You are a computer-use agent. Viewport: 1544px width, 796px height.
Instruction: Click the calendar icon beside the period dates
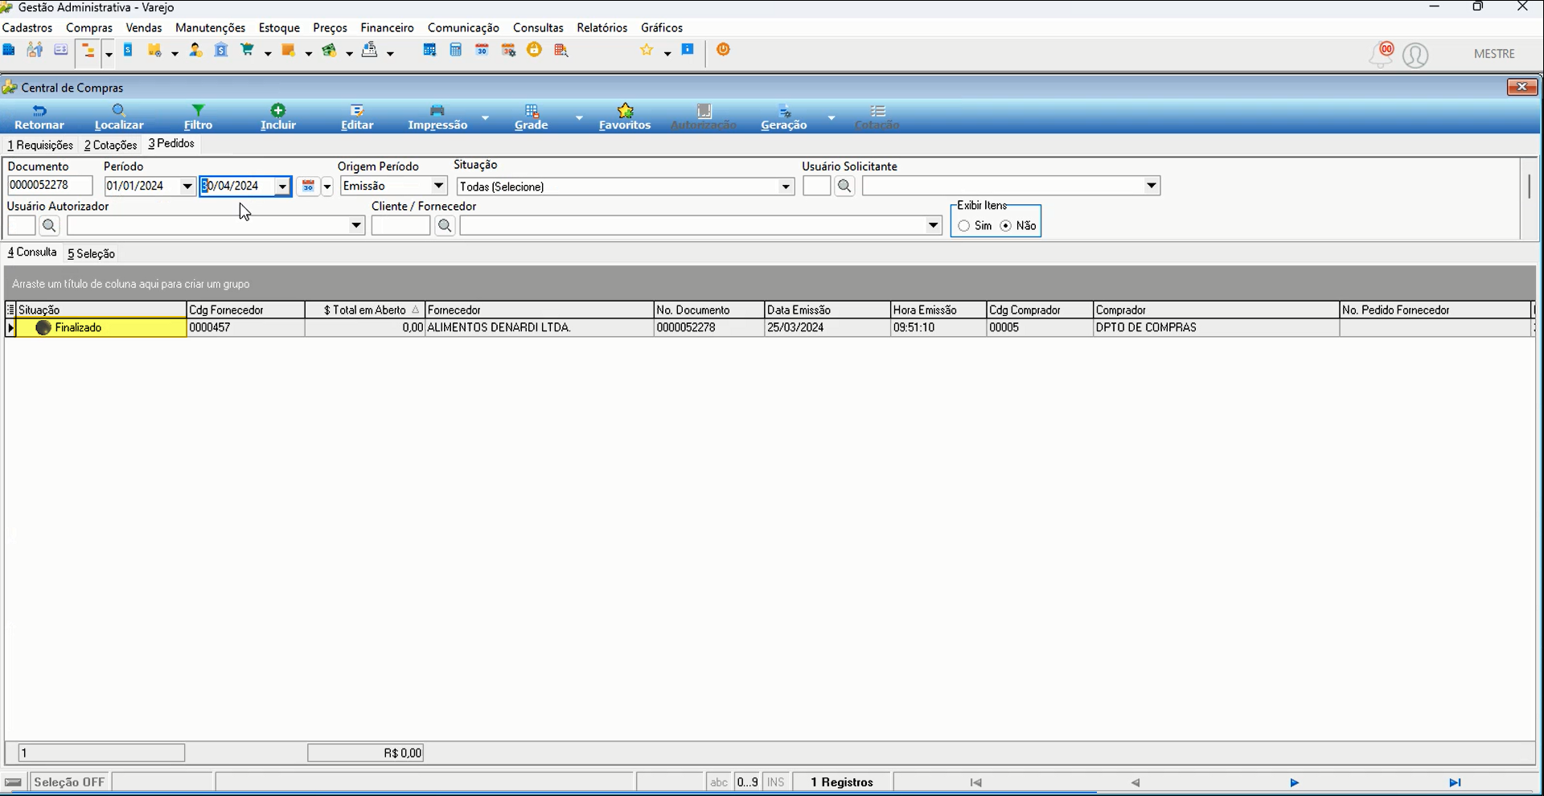pyautogui.click(x=308, y=187)
